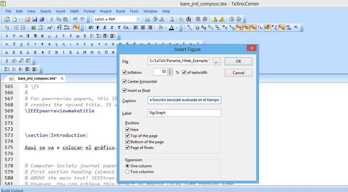This screenshot has width=348, height=192.
Task: Expand the New document dropdown arrow
Action: click(x=19, y=19)
